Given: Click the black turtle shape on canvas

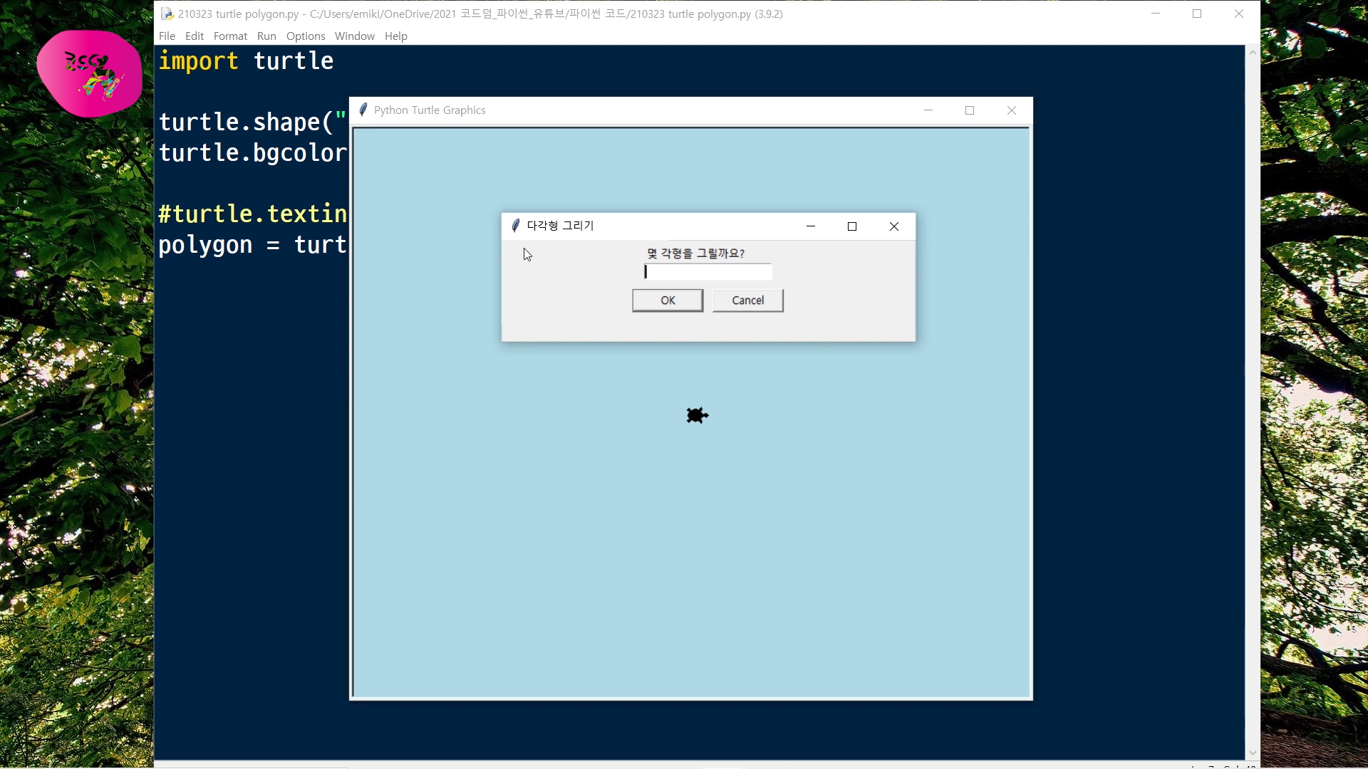Looking at the screenshot, I should point(696,415).
